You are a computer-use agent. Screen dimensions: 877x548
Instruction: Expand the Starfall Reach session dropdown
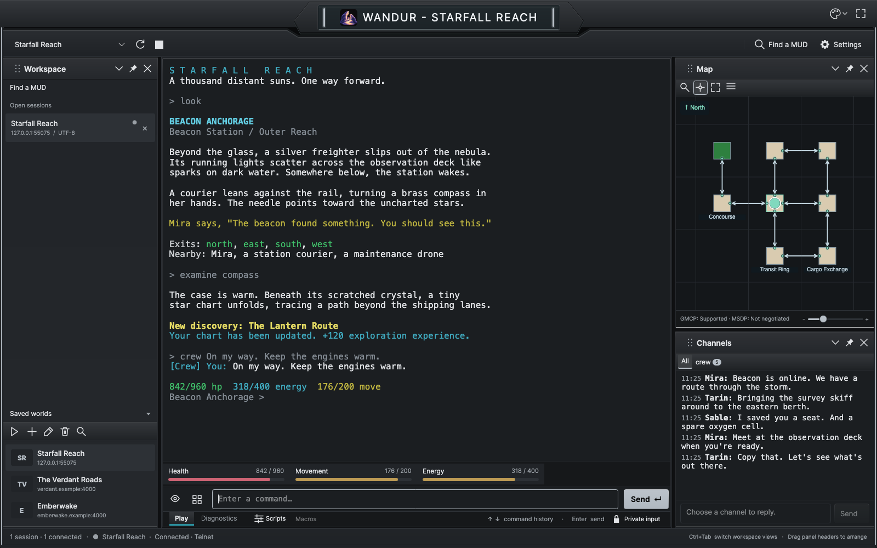click(x=122, y=44)
